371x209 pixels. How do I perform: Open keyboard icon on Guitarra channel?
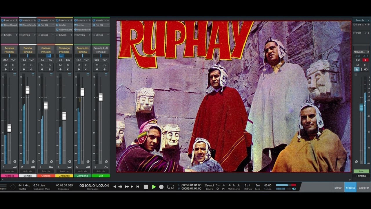[51, 167]
